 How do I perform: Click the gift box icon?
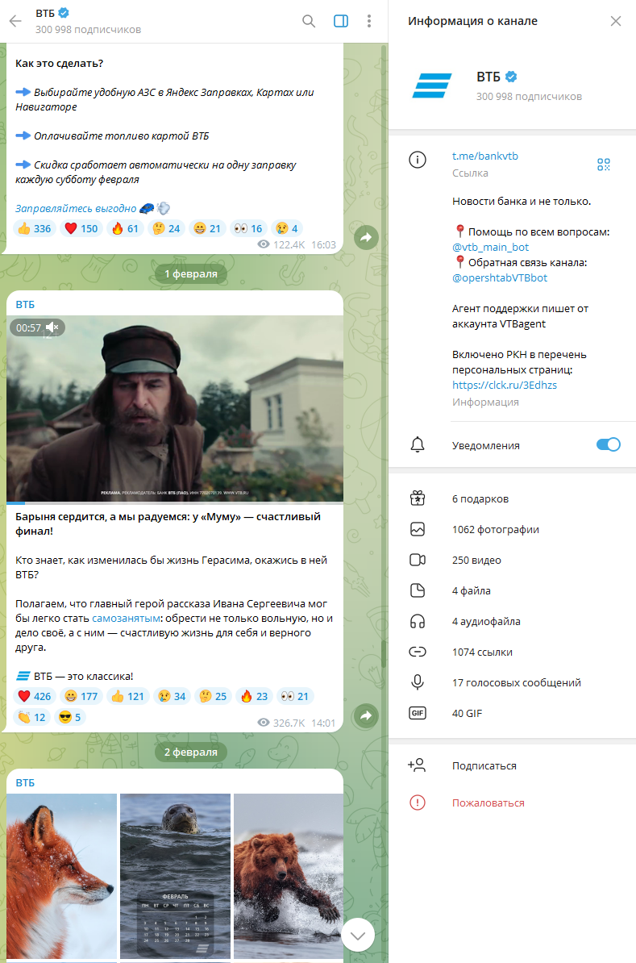coord(418,498)
